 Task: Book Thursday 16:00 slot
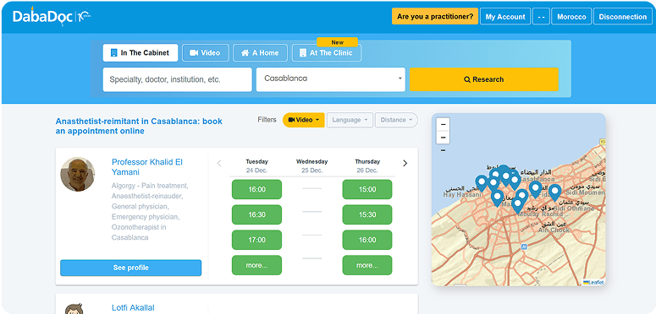coord(367,240)
